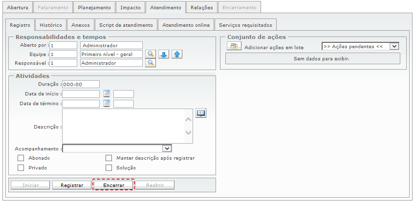Image resolution: width=415 pixels, height=203 pixels.
Task: Click the Aberto por code field
Action: coord(63,45)
